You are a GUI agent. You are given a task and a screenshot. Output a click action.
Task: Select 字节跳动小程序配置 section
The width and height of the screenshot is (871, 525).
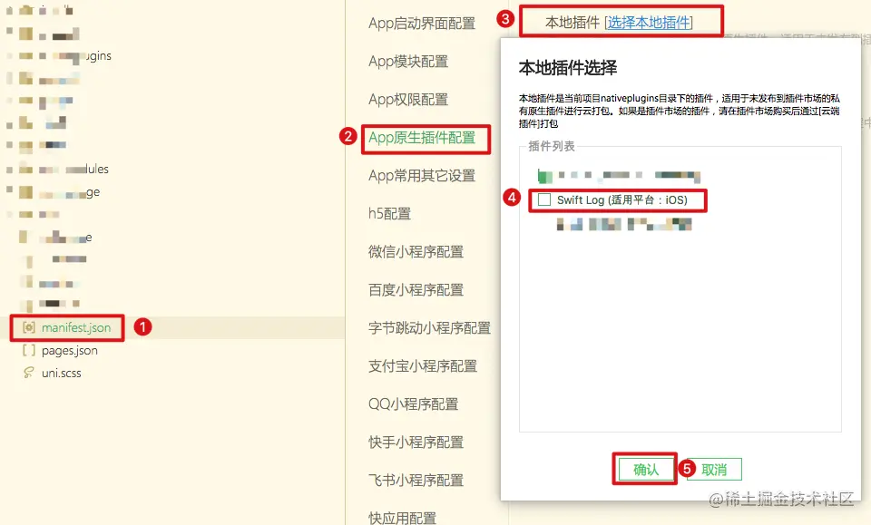click(429, 328)
